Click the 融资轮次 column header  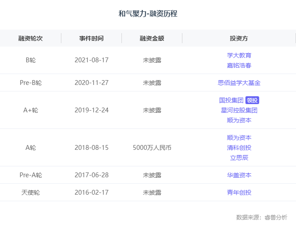point(30,38)
